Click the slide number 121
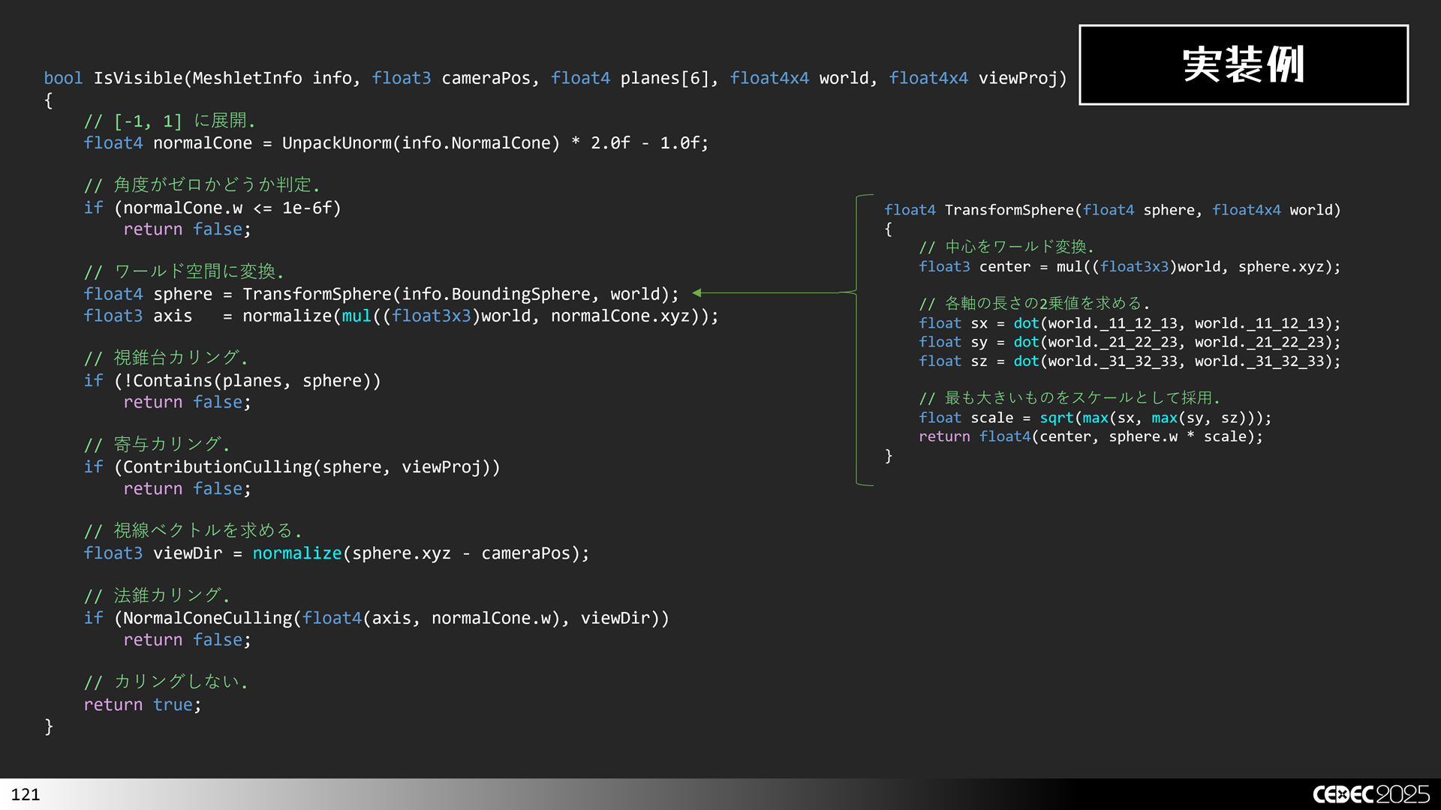1441x810 pixels. coord(26,794)
